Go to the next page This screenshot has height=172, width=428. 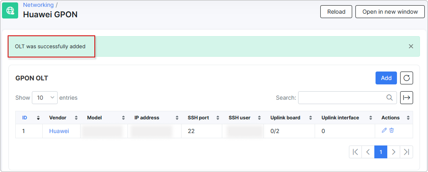point(394,152)
